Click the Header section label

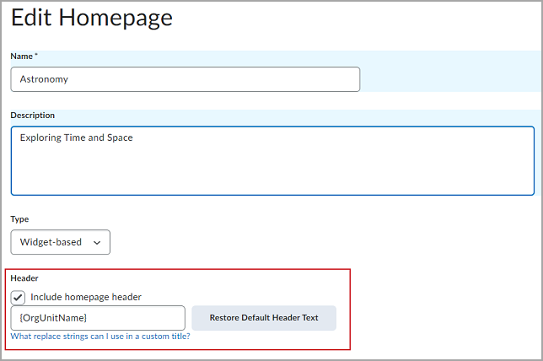pyautogui.click(x=24, y=278)
